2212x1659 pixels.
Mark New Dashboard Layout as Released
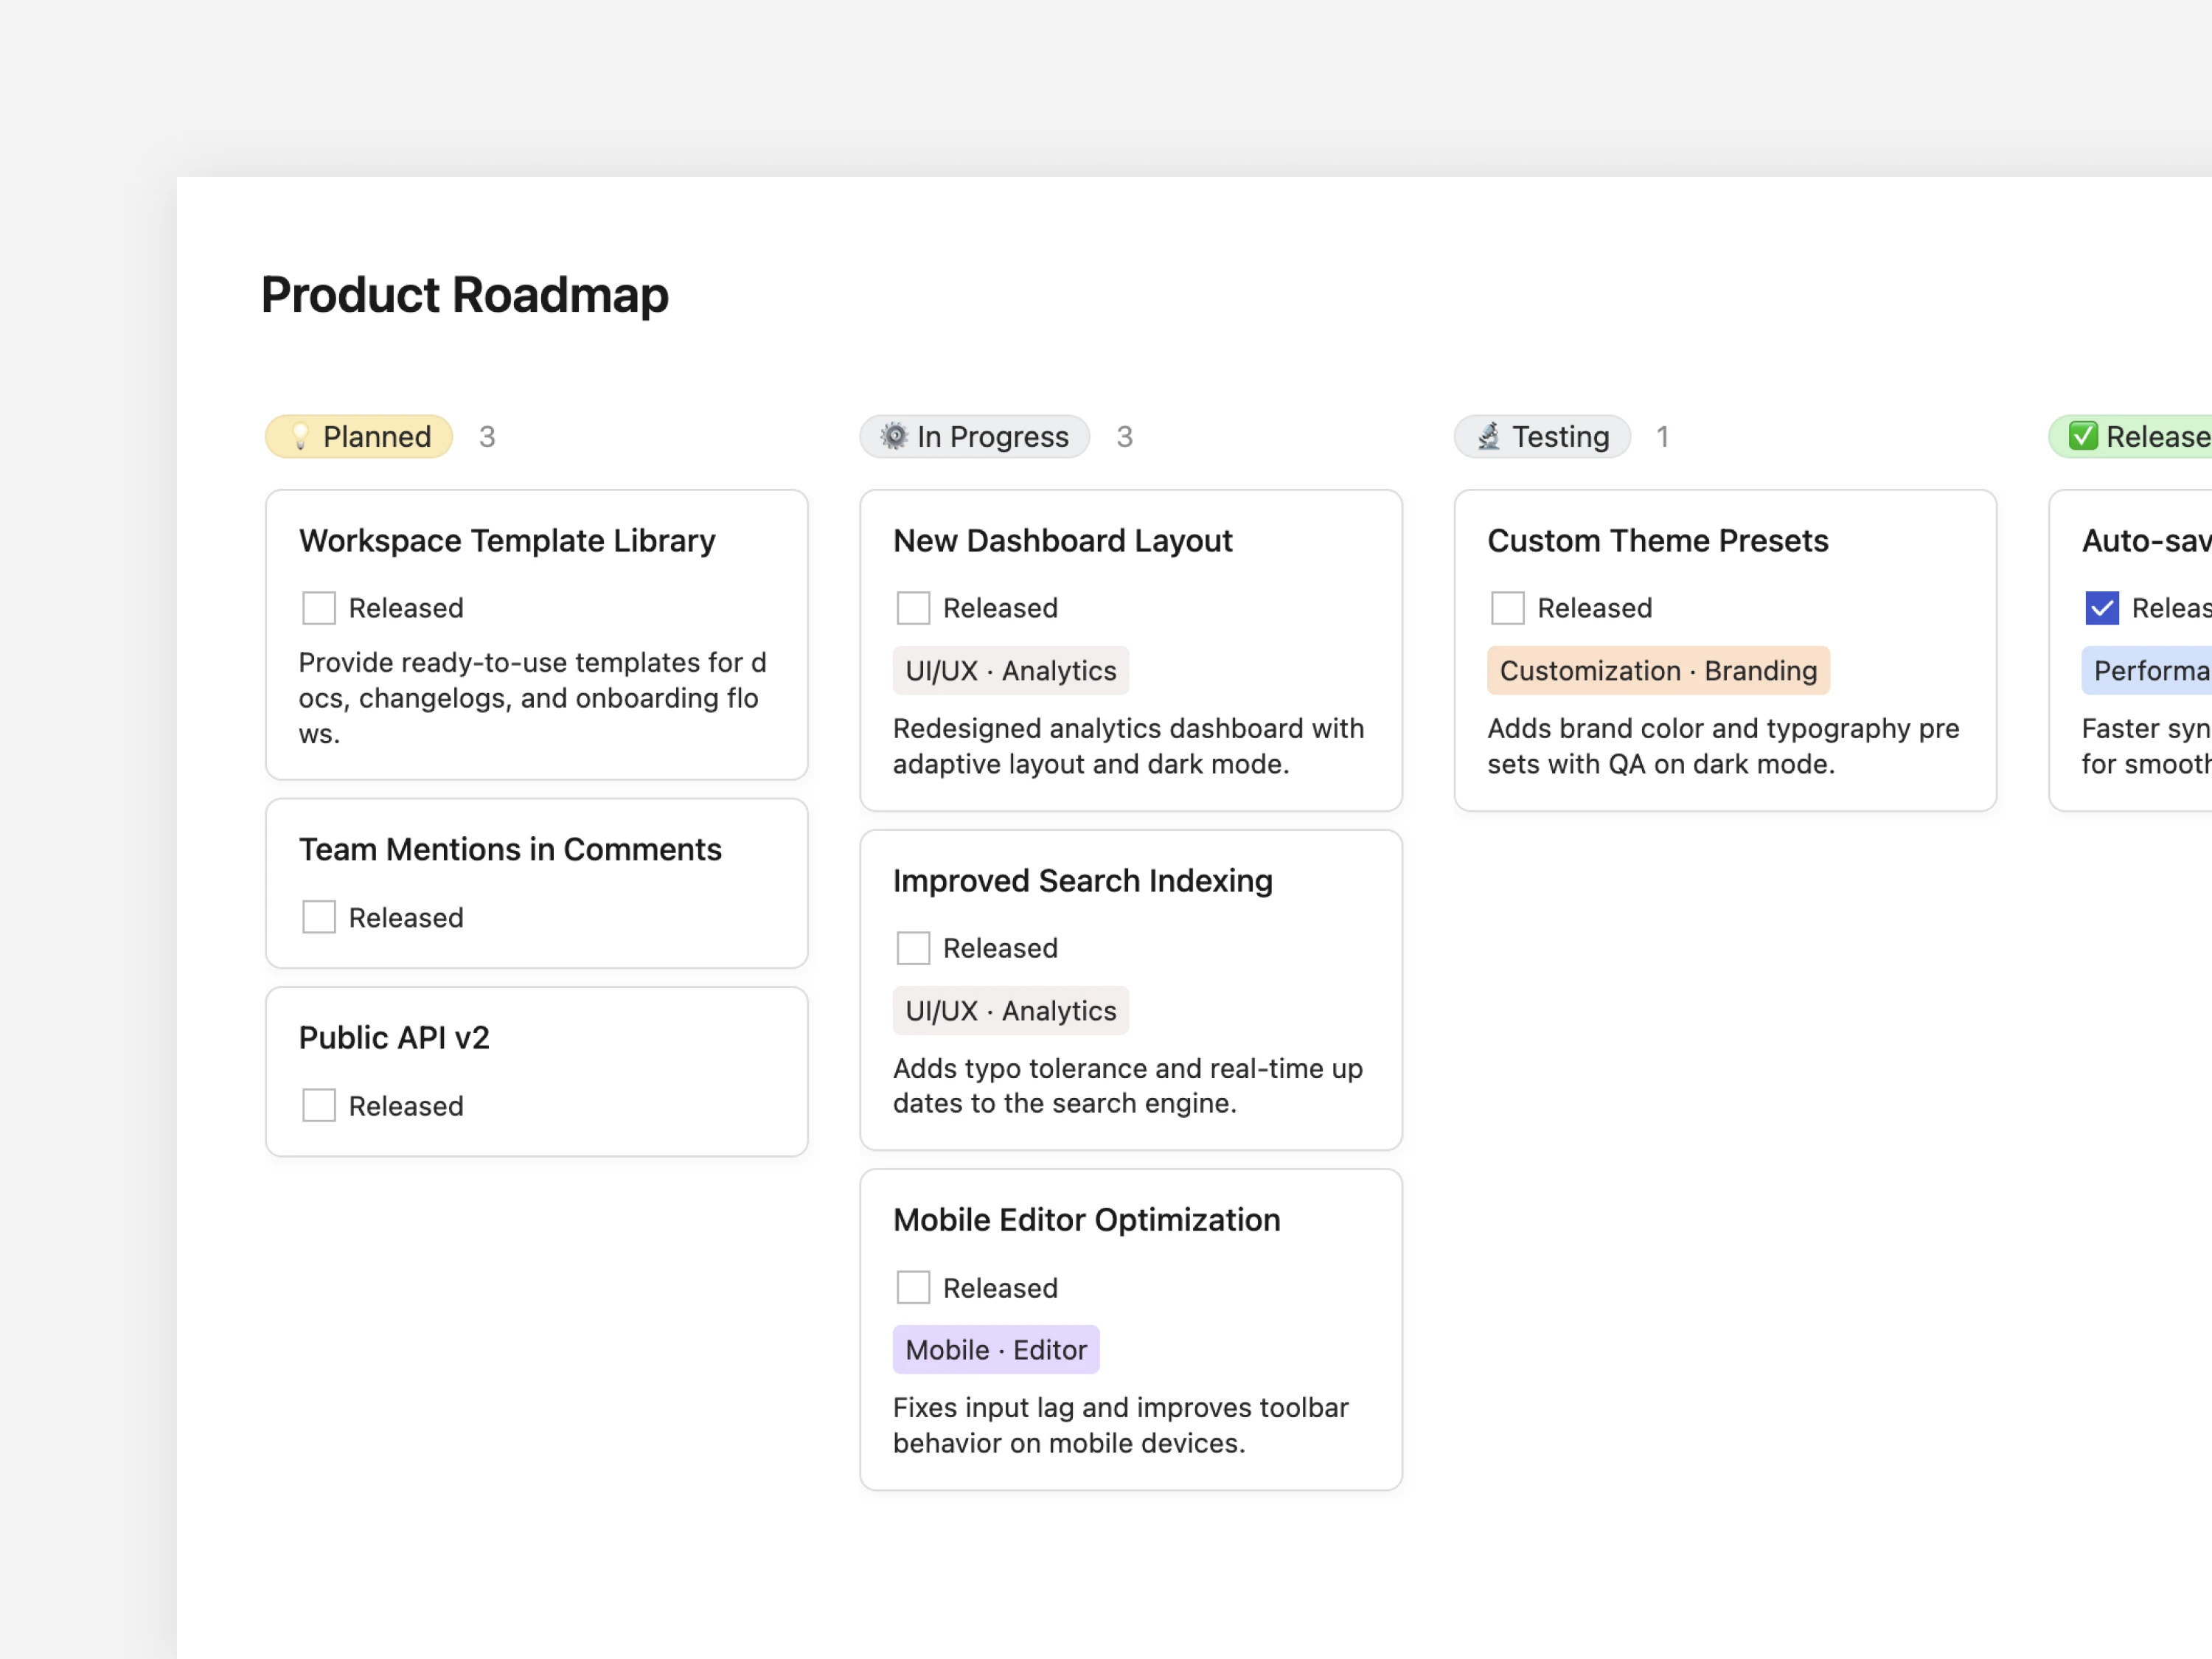913,608
